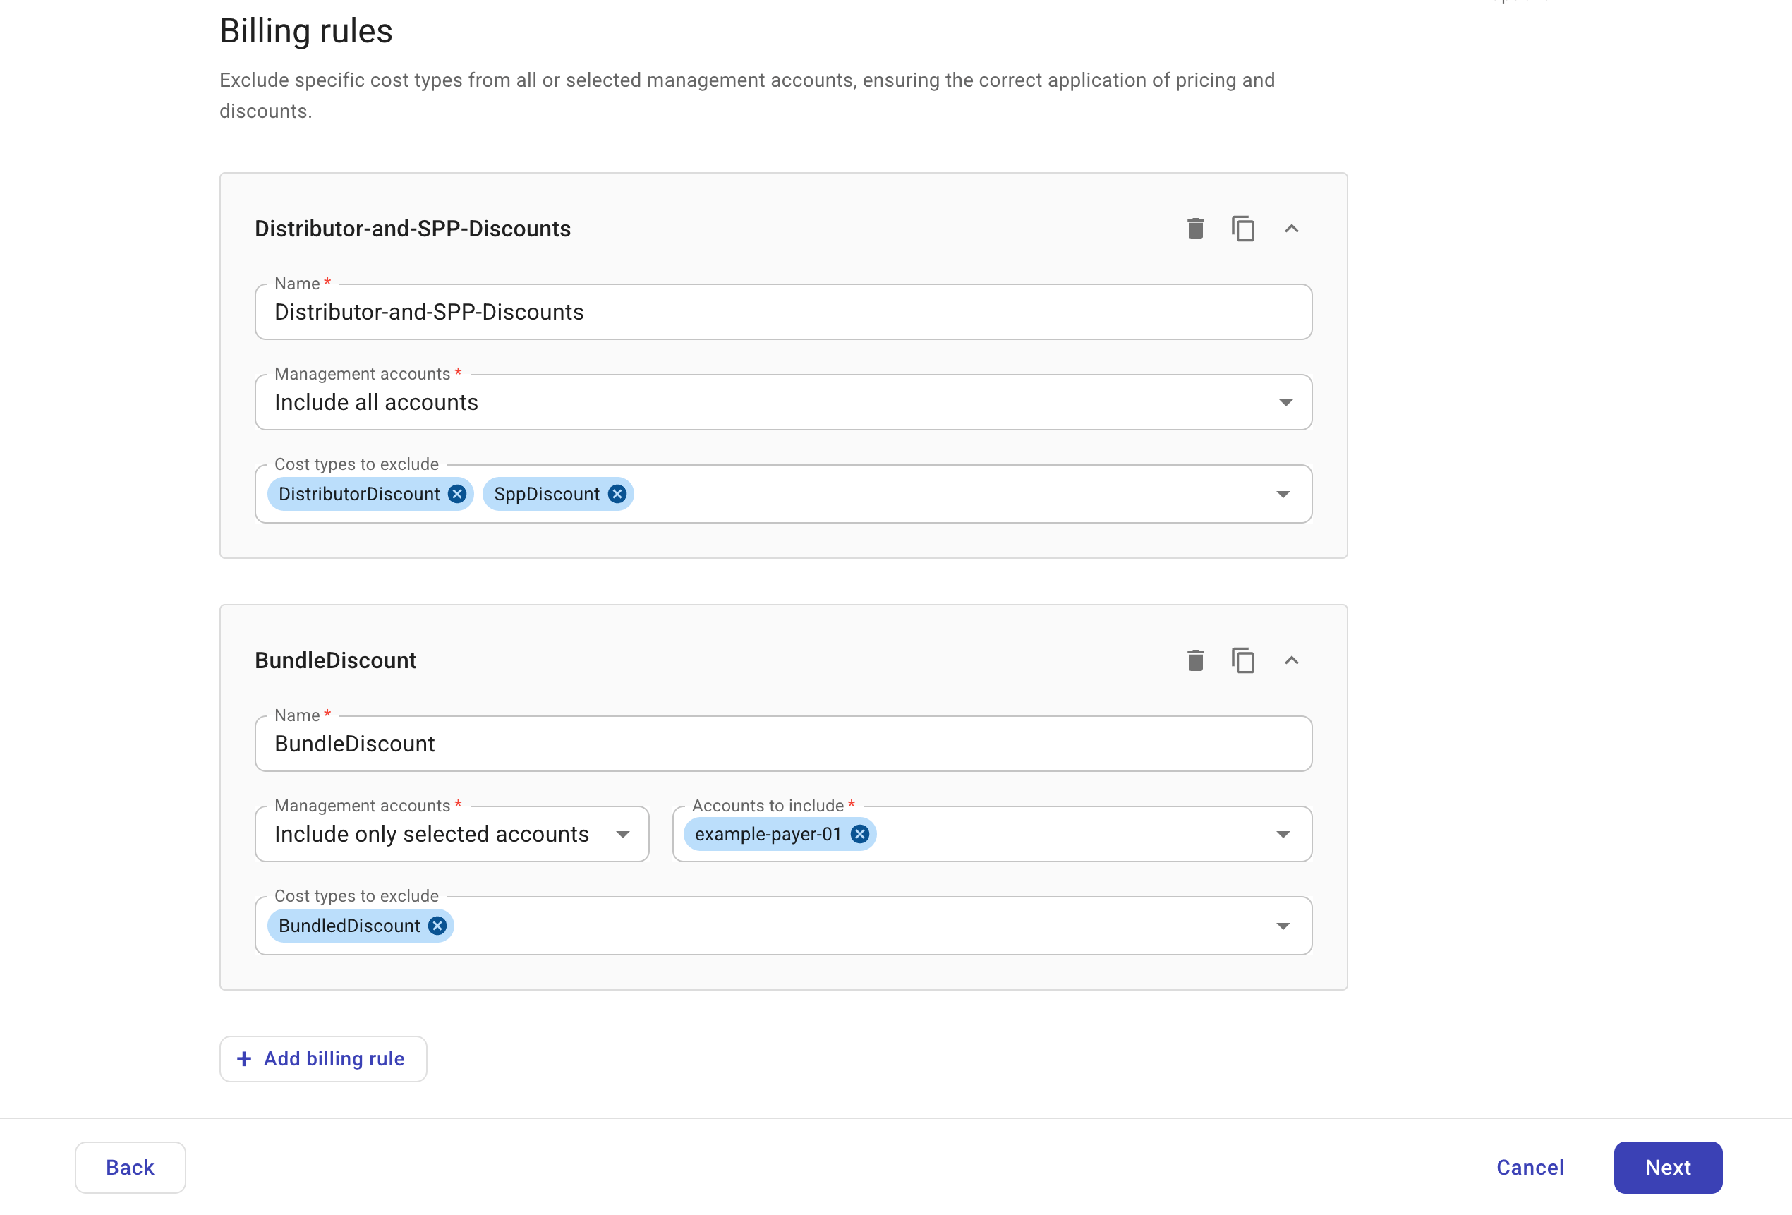Screen dimensions: 1792x1215
Task: Delete the Distributor-and-SPP-Discounts billing rule
Action: (x=1194, y=228)
